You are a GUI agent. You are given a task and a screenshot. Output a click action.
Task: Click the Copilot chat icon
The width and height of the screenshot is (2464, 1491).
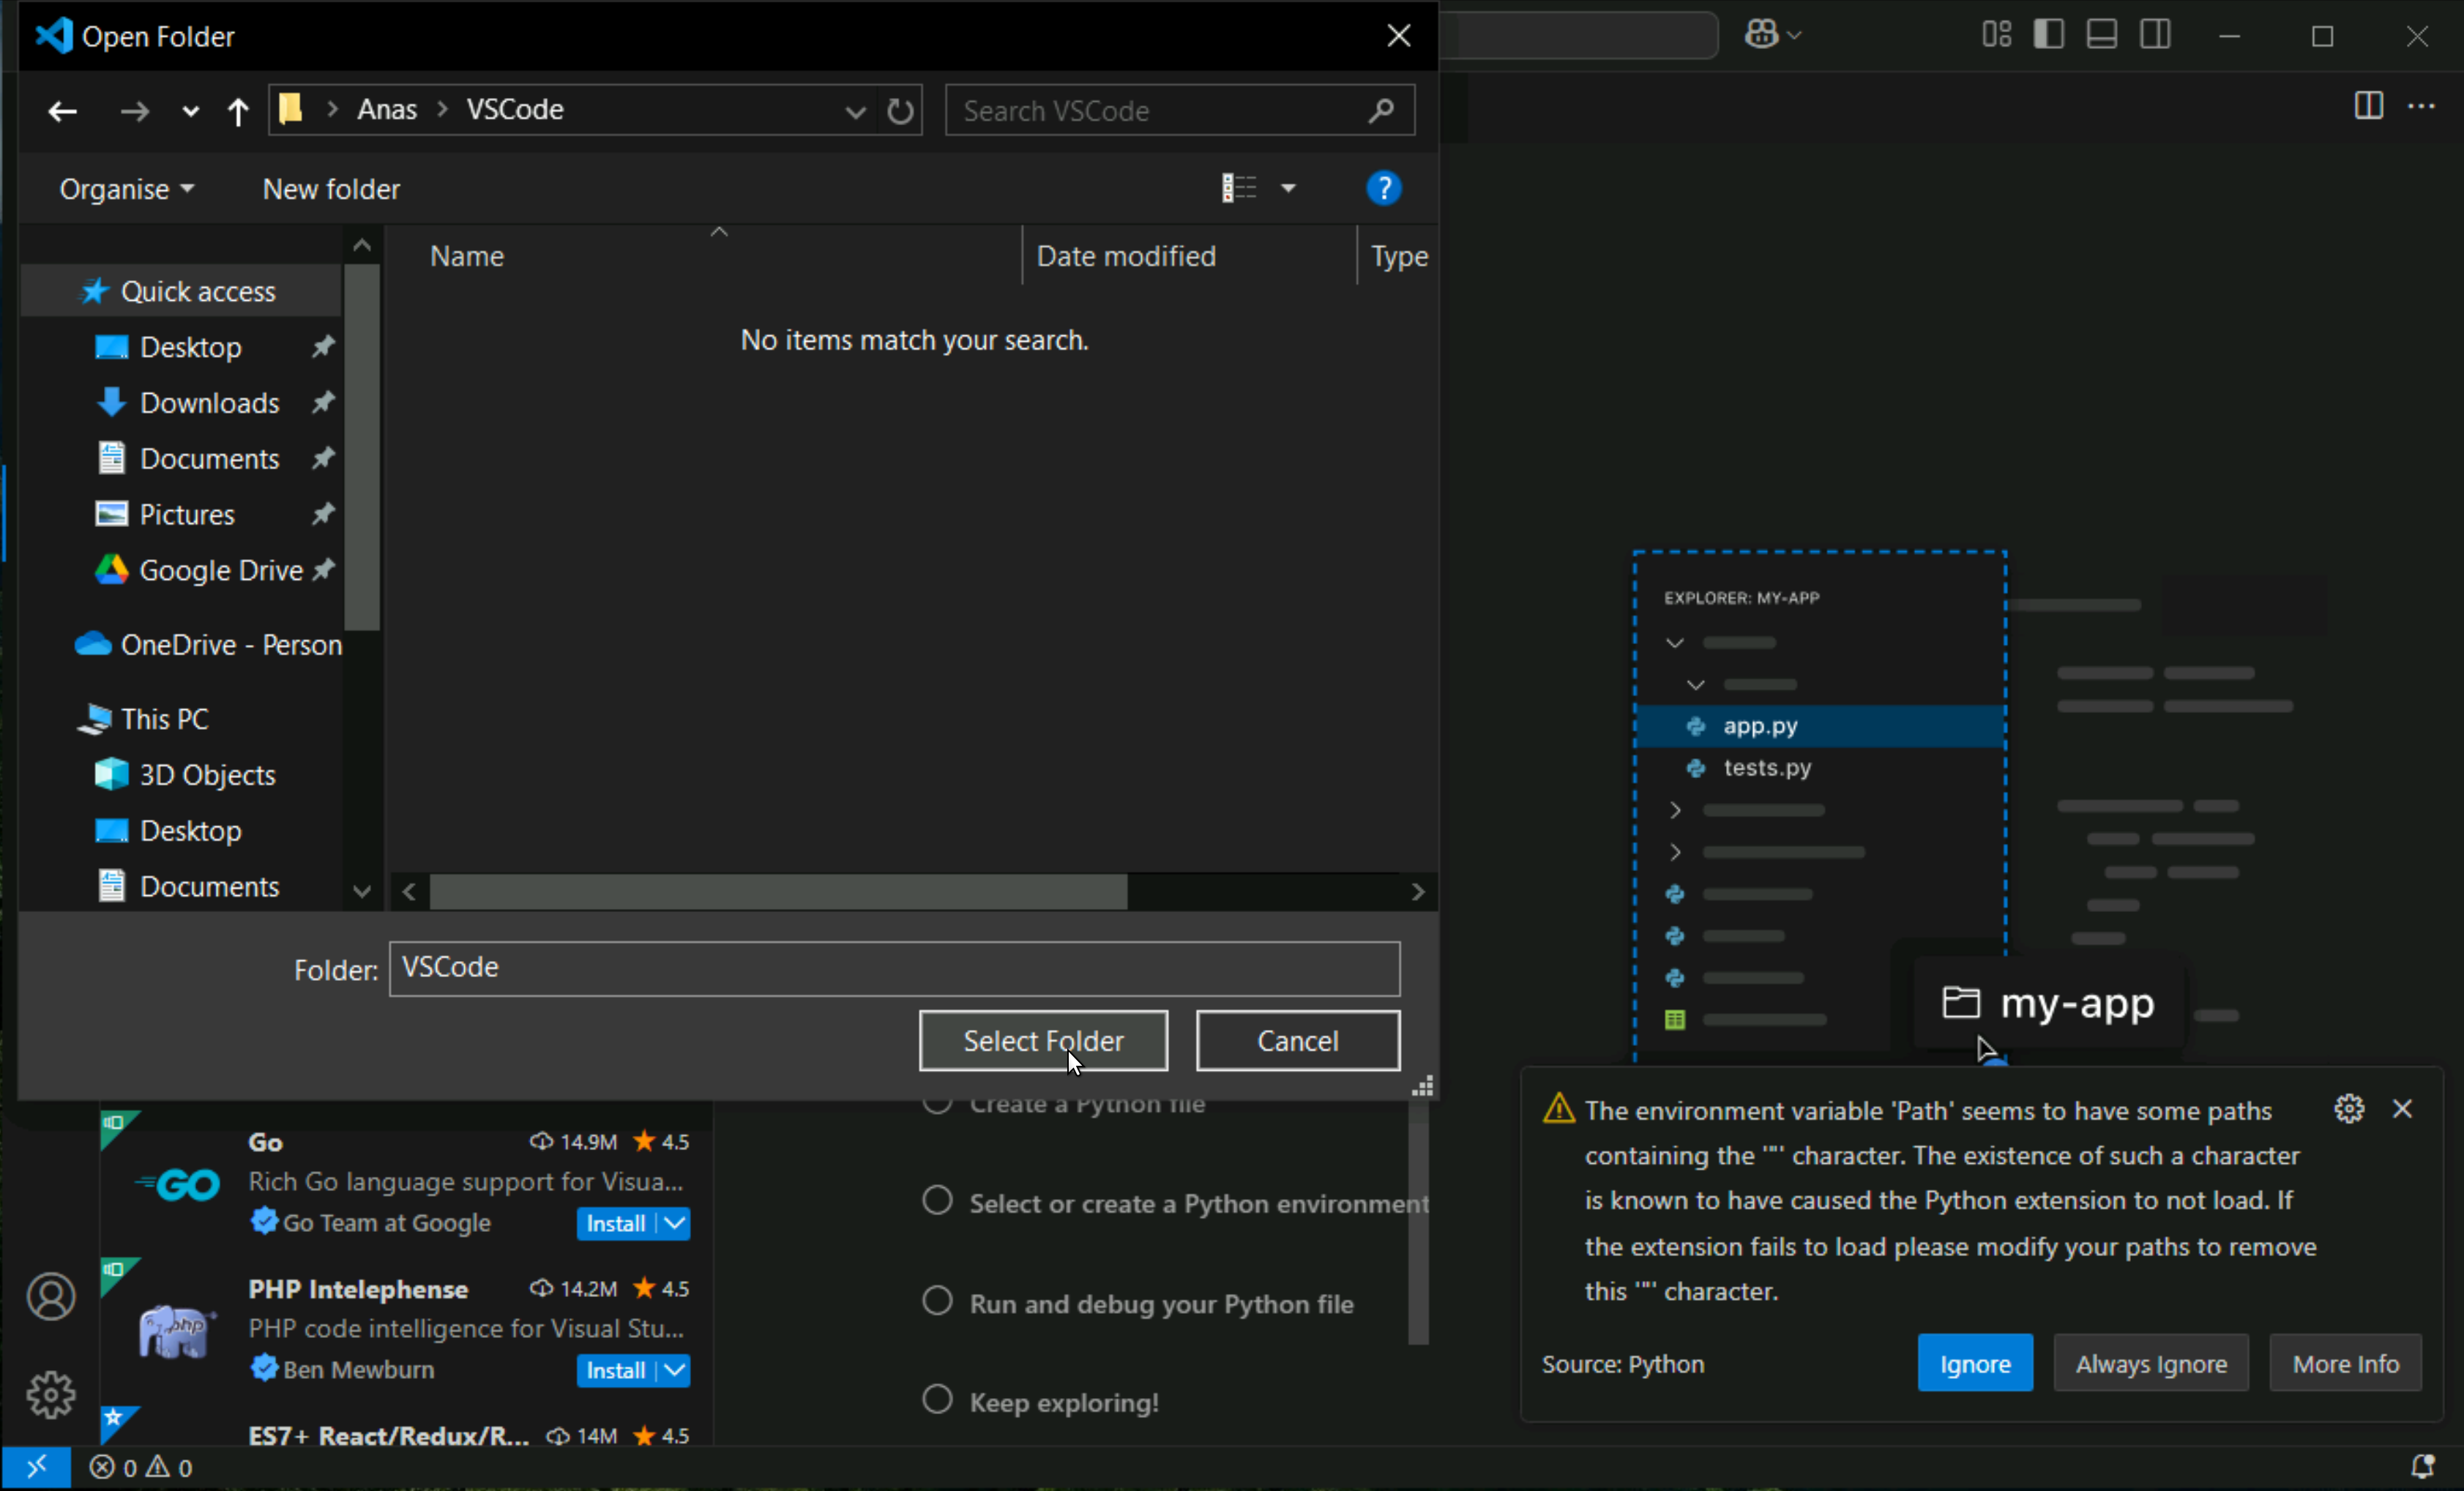pyautogui.click(x=1761, y=35)
